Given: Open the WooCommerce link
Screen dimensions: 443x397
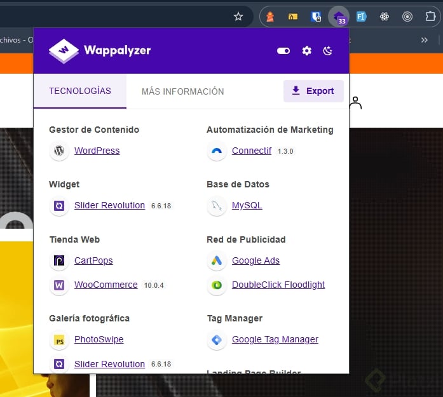Looking at the screenshot, I should 106,285.
